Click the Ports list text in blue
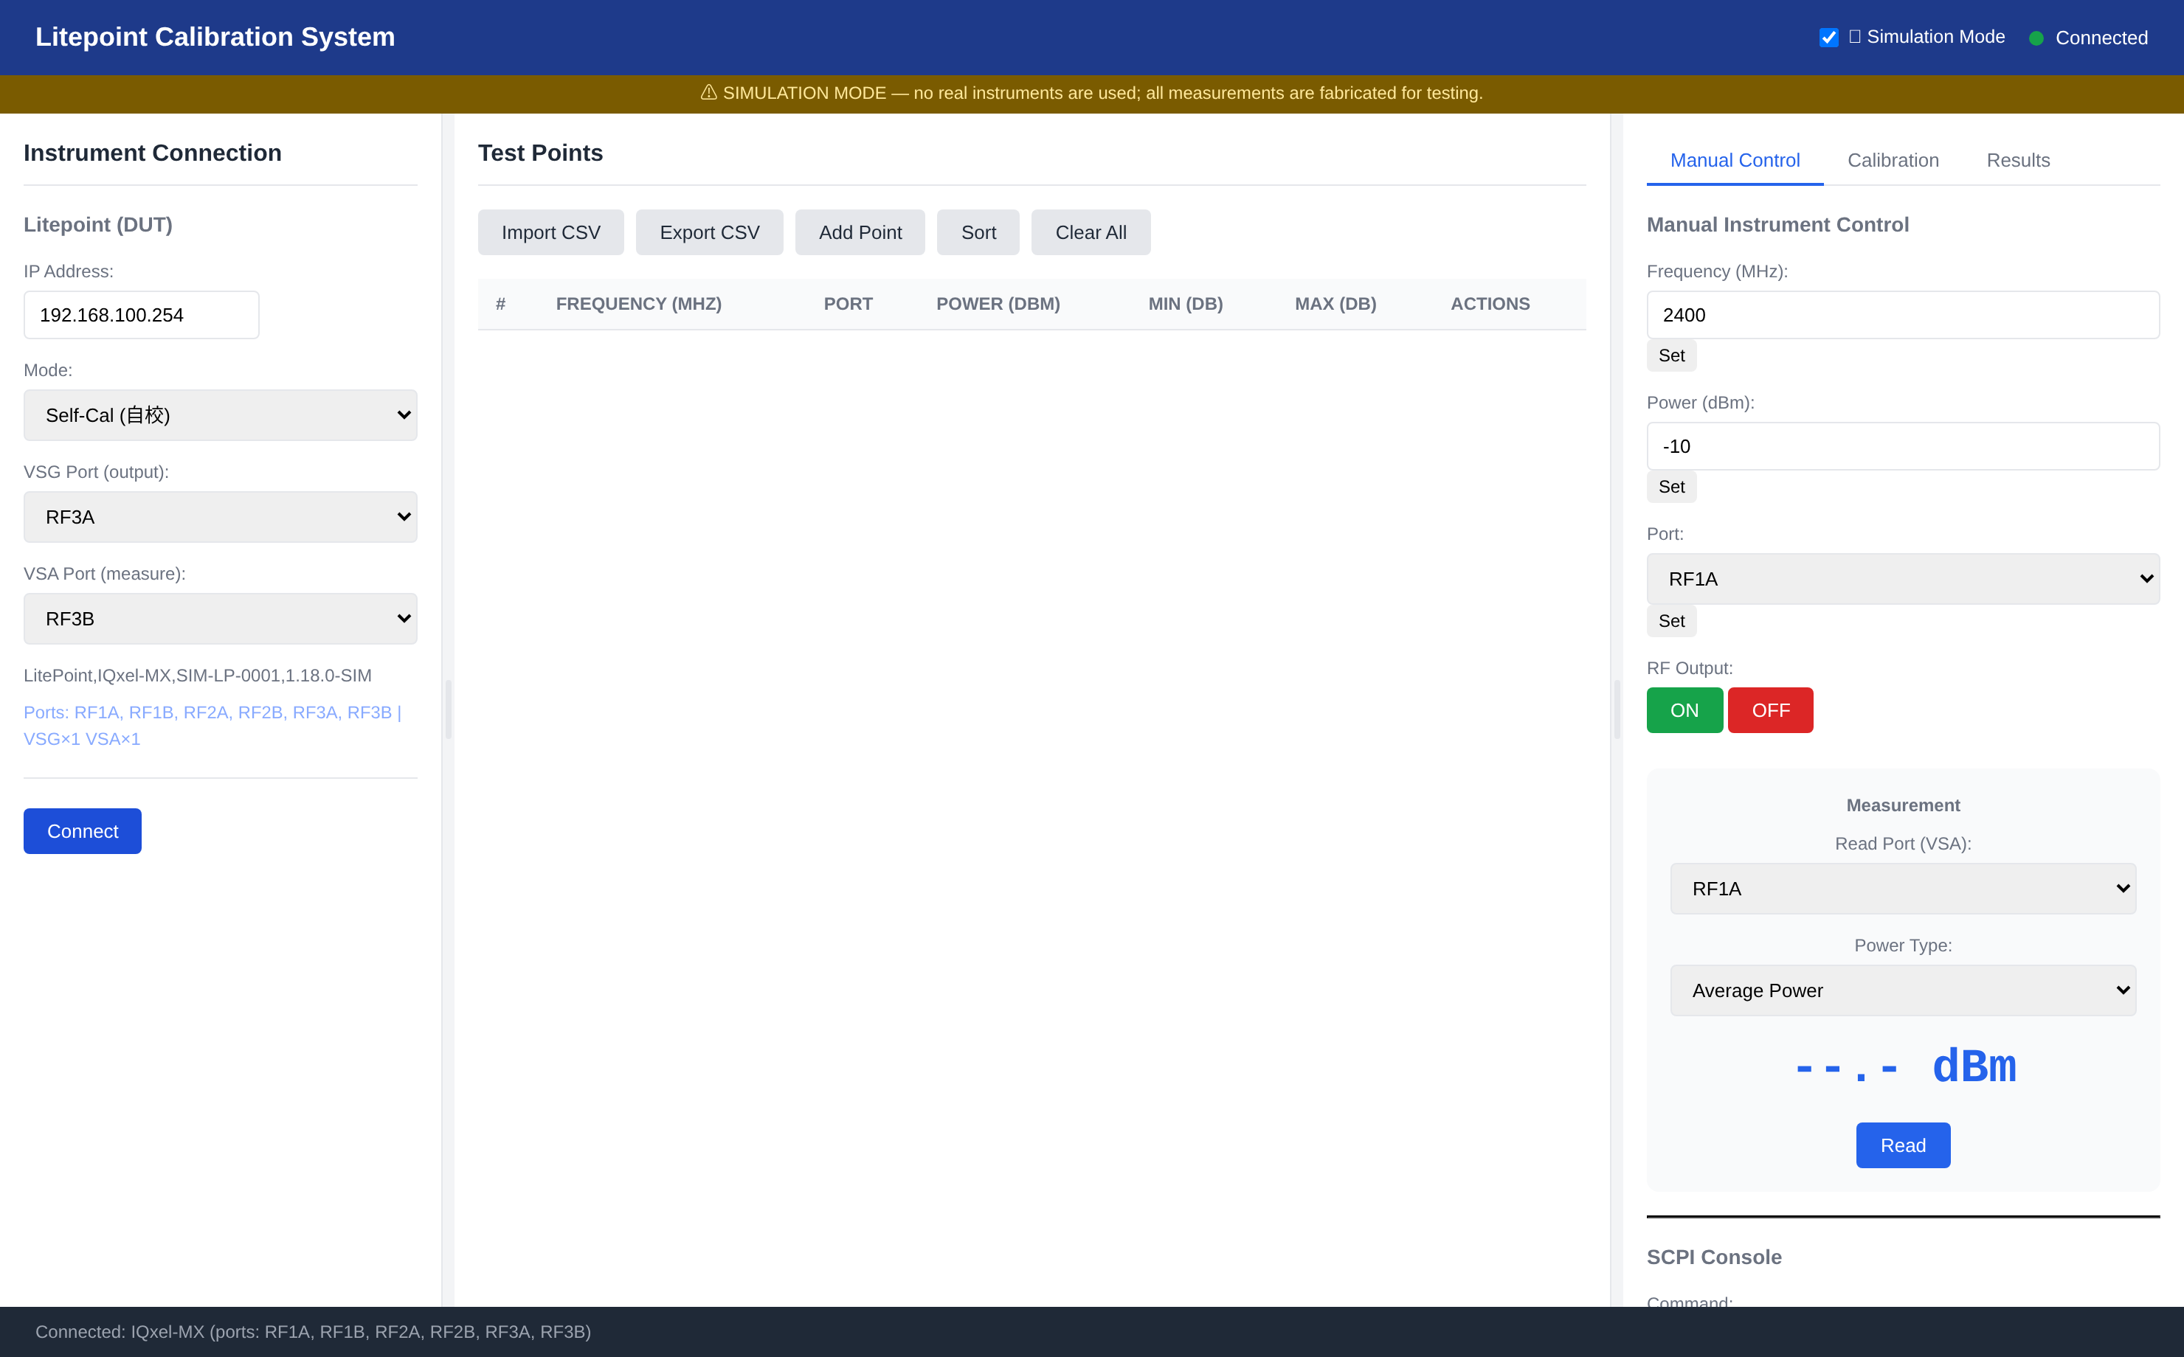Image resolution: width=2184 pixels, height=1357 pixels. tap(212, 725)
